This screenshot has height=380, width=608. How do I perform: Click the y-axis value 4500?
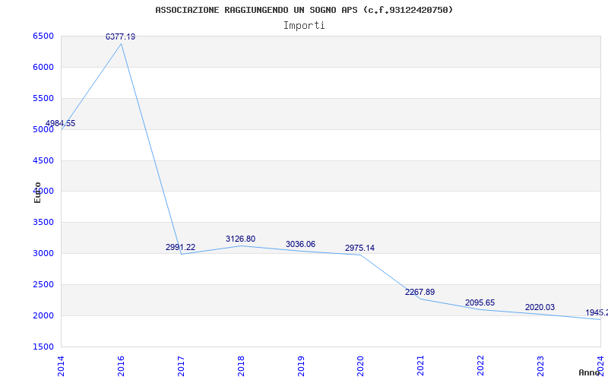43,160
